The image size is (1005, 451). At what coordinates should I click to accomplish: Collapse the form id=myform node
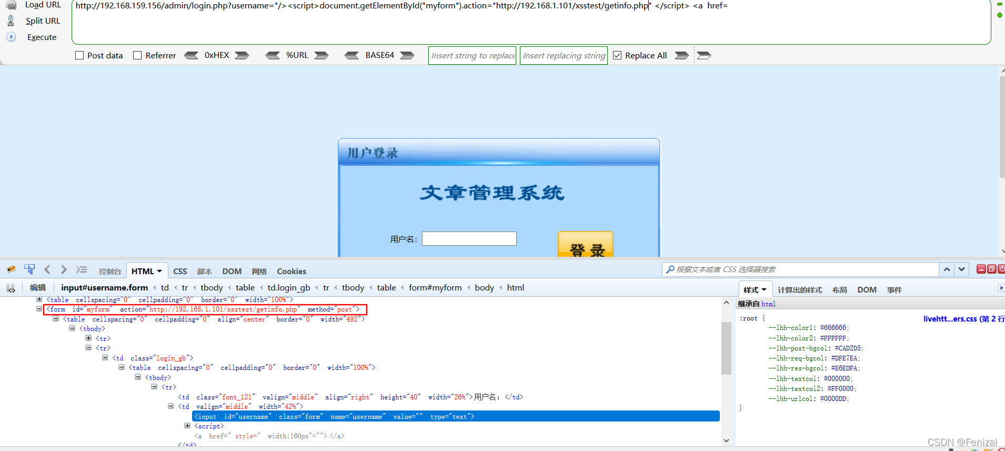[39, 309]
